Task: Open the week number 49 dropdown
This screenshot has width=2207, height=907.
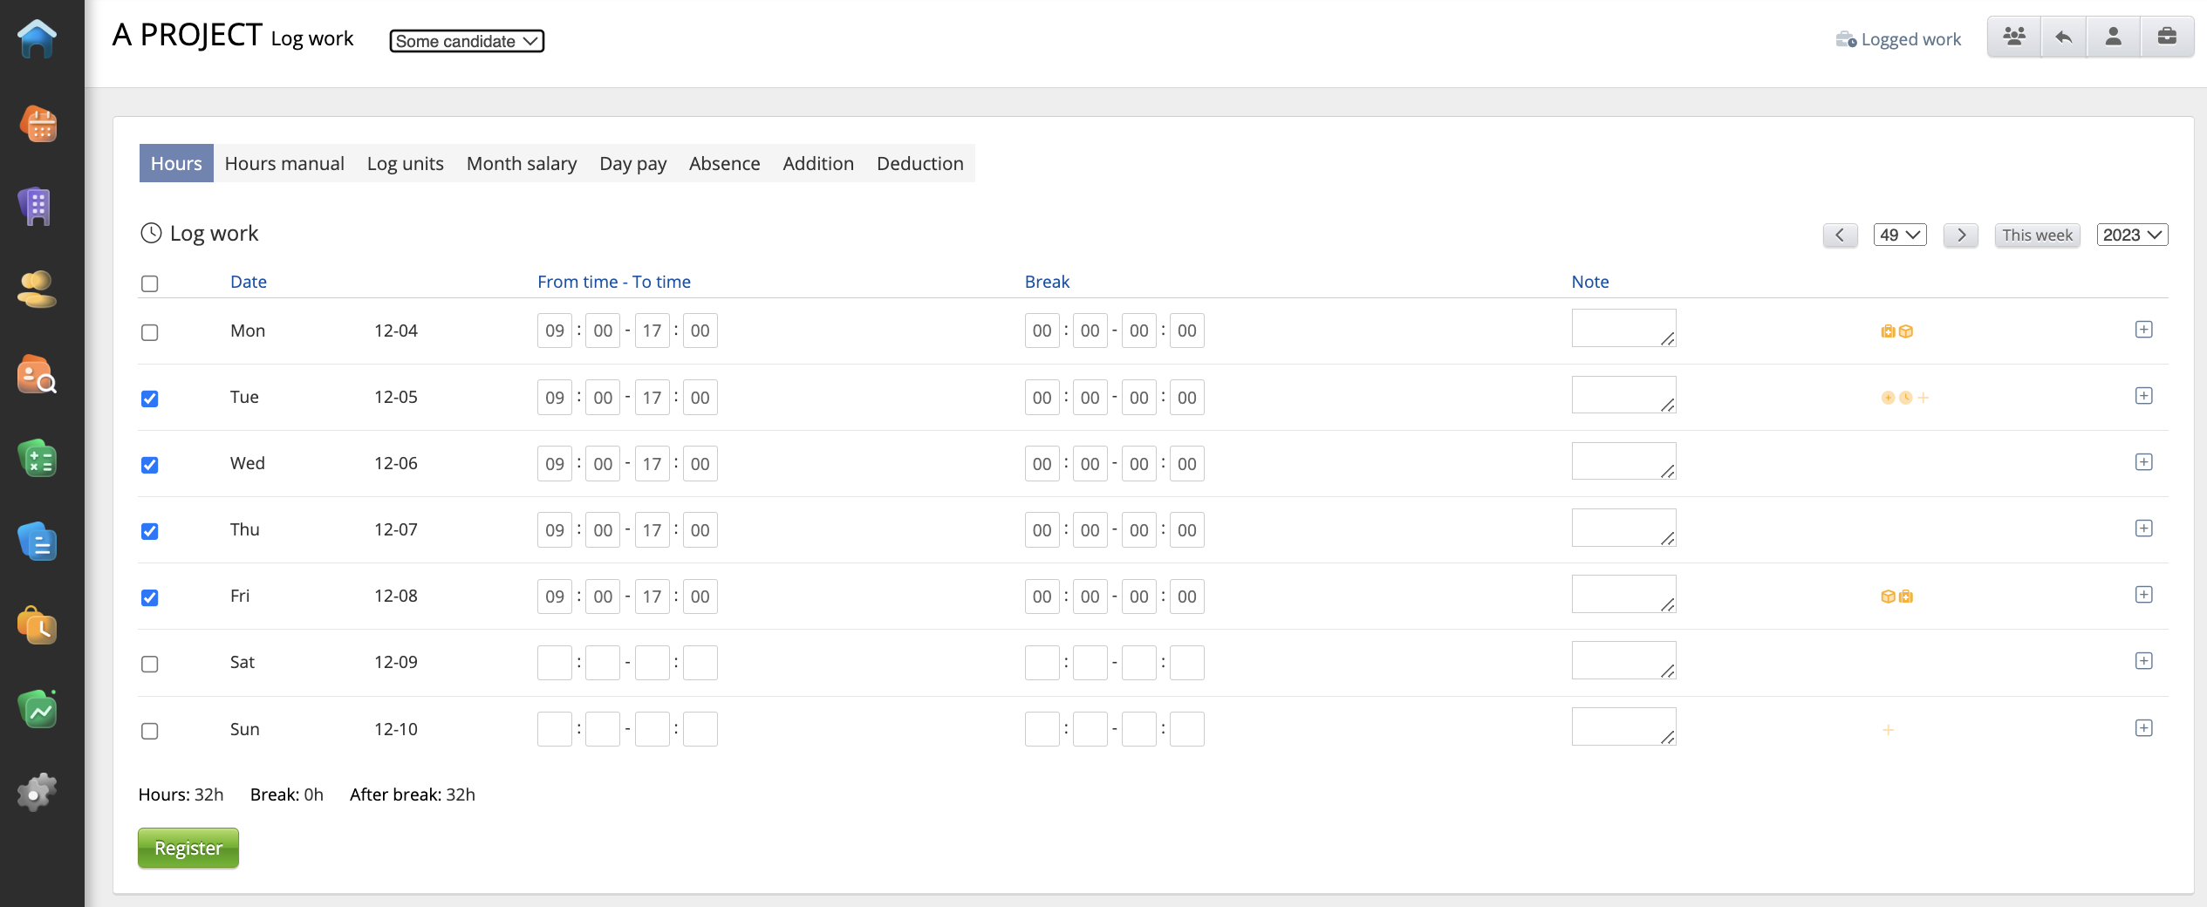Action: coord(1899,235)
